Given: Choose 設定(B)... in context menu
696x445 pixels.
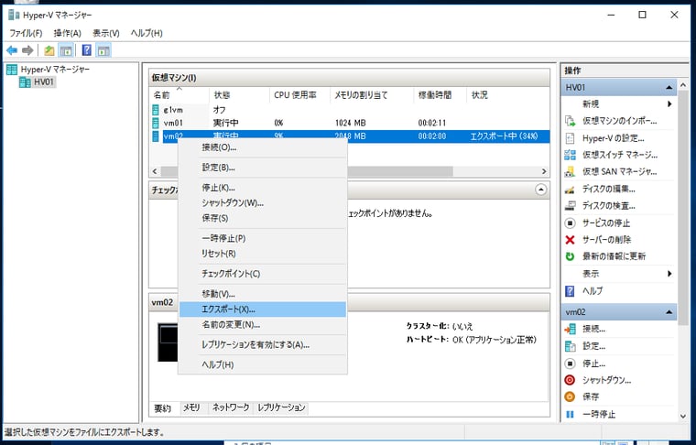Looking at the screenshot, I should tap(263, 168).
